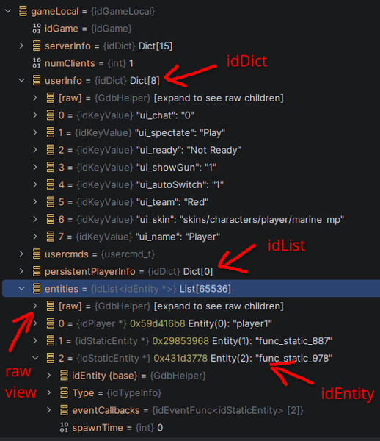Expand the player1 idPlayer entity entry

35,323
